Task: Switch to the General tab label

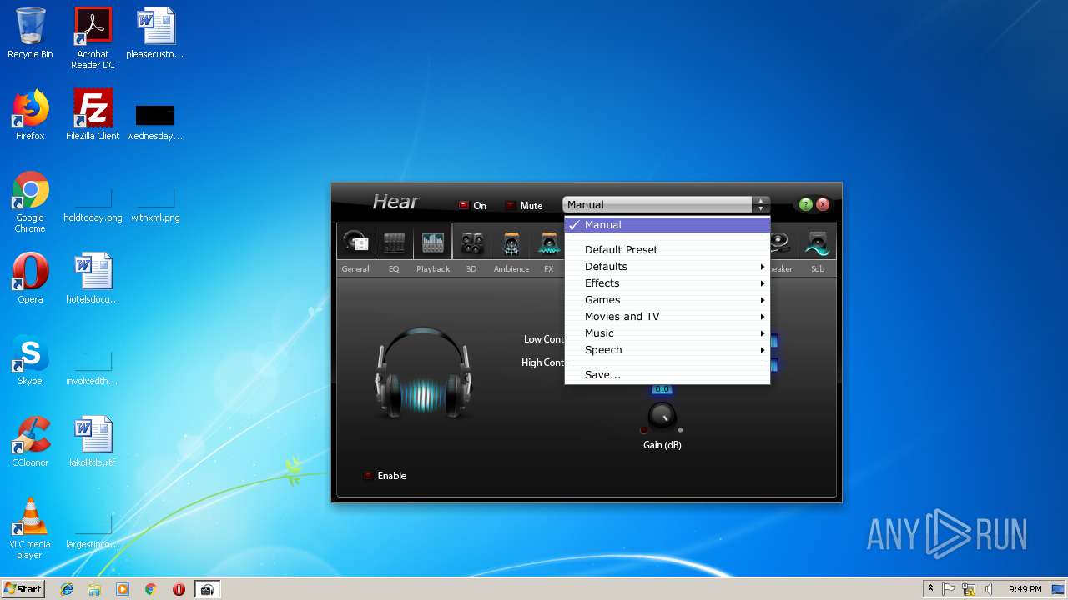Action: [x=355, y=269]
